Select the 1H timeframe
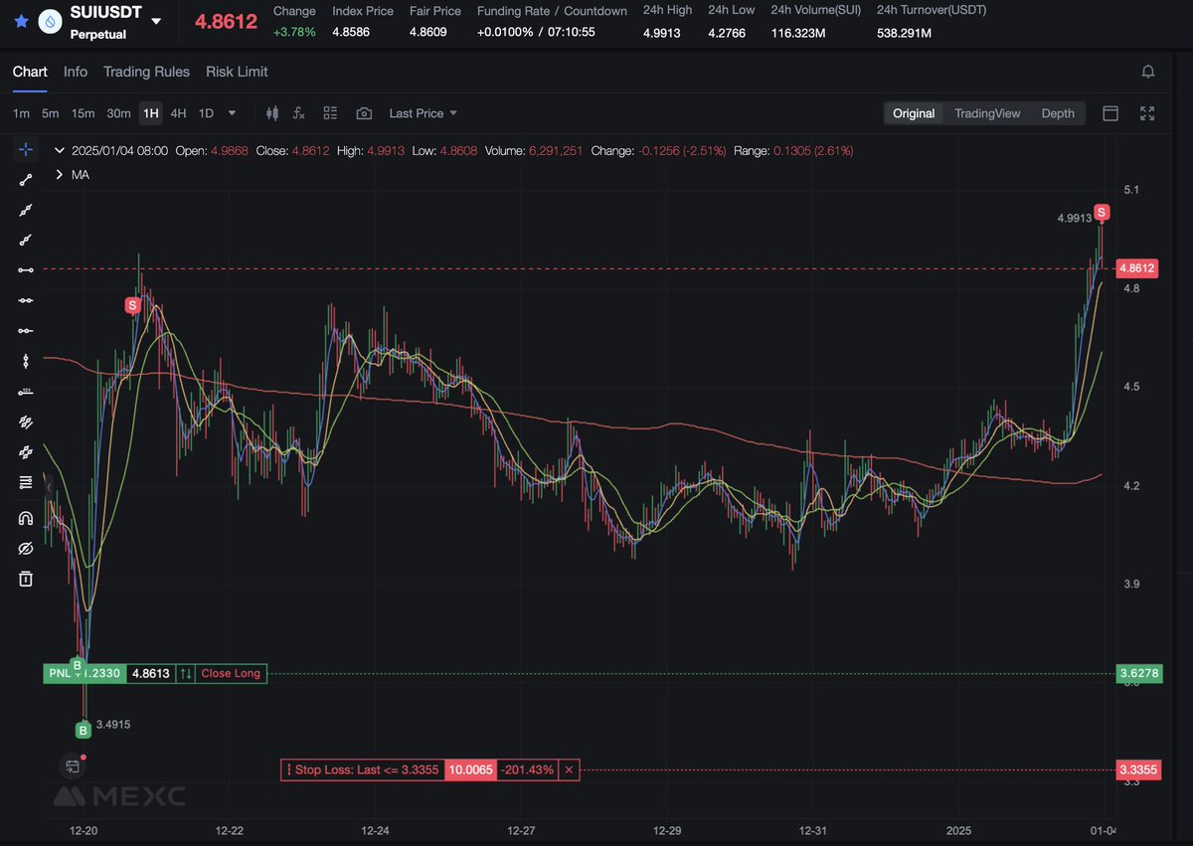 pos(151,113)
